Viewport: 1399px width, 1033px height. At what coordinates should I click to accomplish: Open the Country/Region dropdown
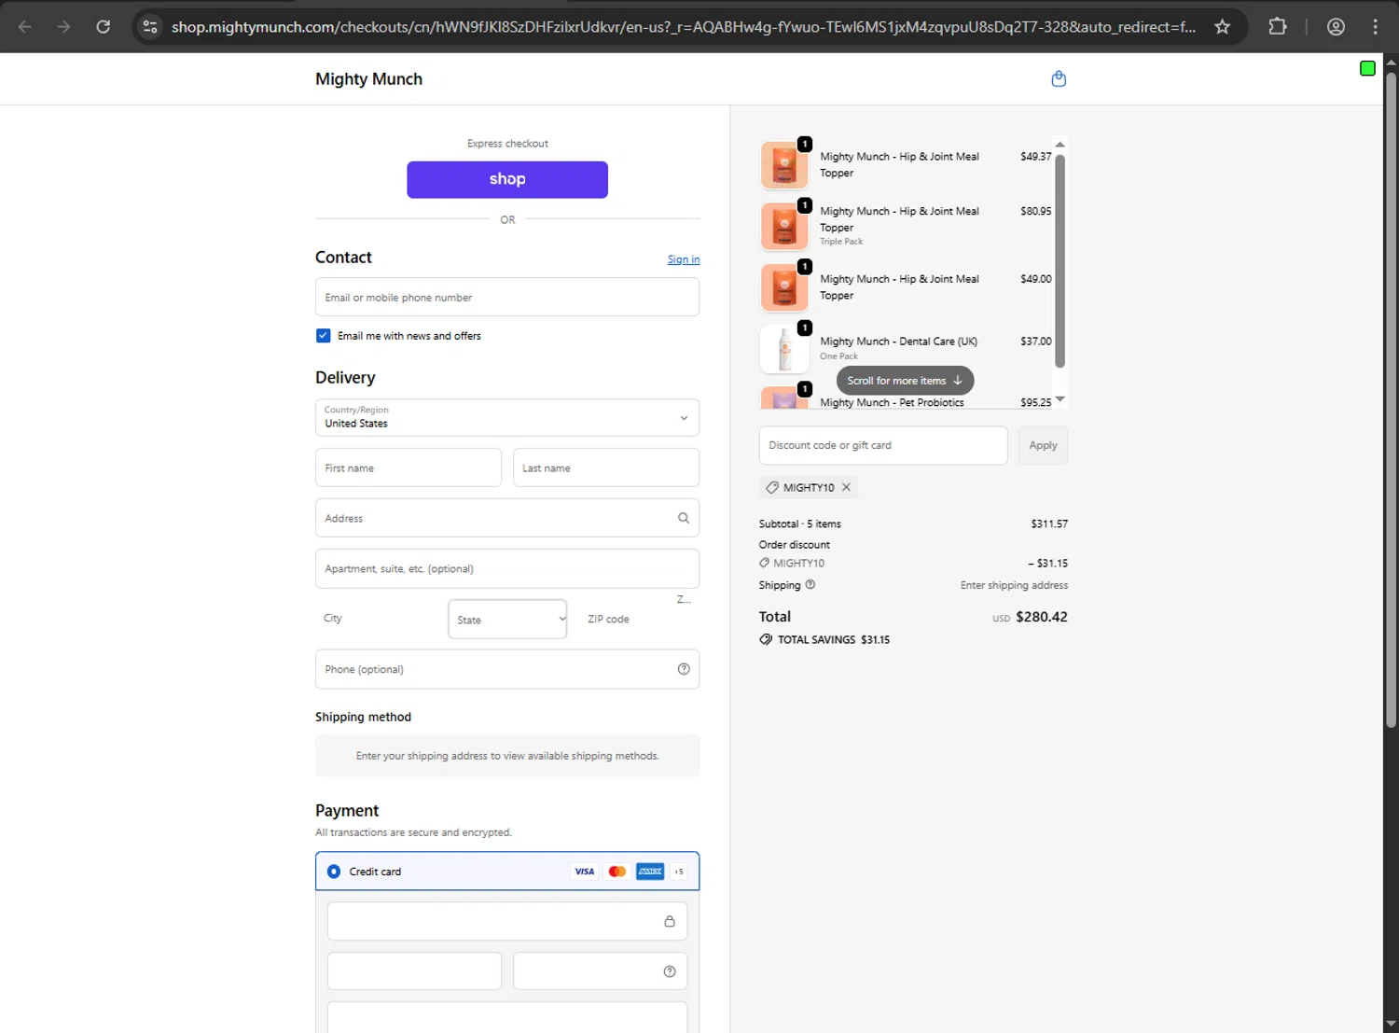(x=507, y=417)
